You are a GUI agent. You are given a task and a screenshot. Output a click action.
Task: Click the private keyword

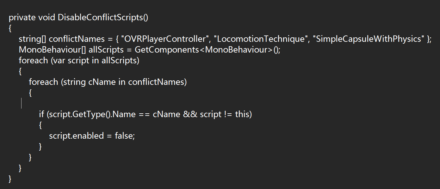click(x=22, y=17)
